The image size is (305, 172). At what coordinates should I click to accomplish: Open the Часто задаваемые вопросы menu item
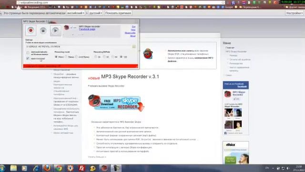pos(239,69)
